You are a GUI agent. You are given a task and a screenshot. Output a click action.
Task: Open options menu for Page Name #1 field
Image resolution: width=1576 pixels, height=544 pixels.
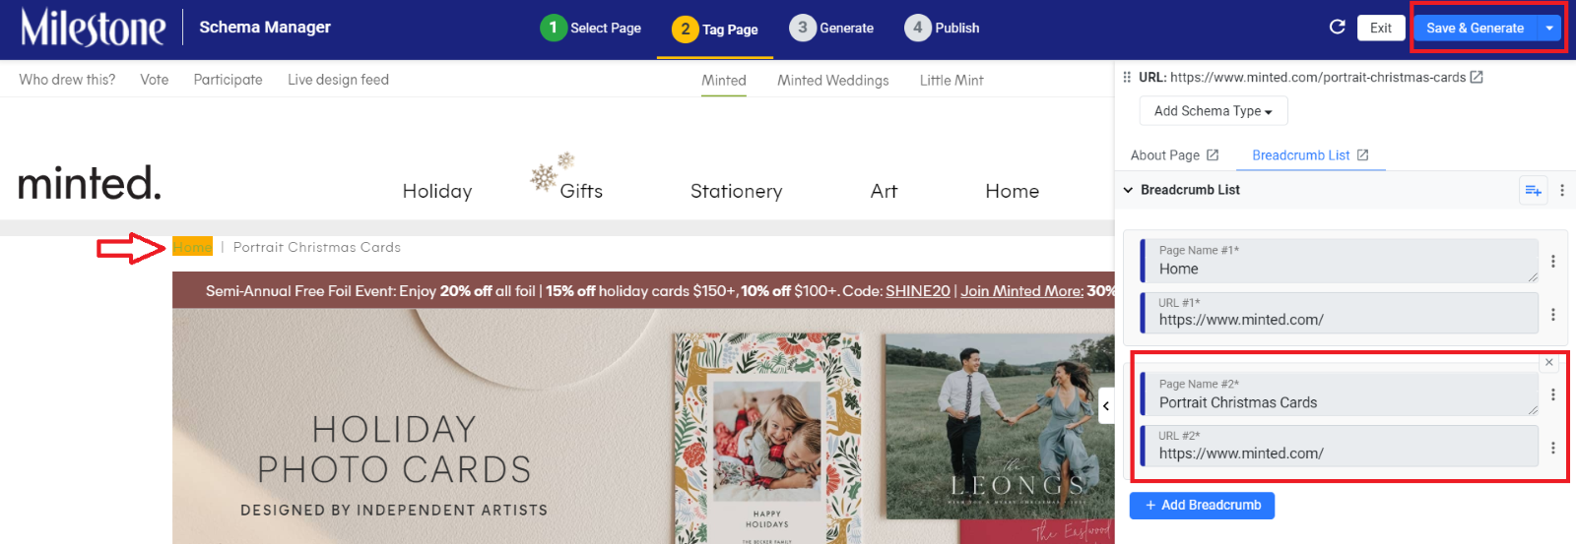click(1553, 261)
